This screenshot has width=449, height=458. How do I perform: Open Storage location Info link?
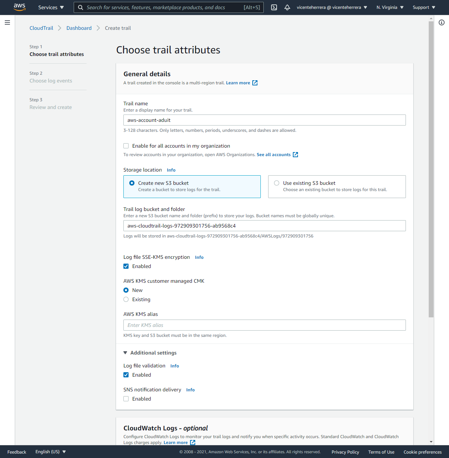[171, 170]
